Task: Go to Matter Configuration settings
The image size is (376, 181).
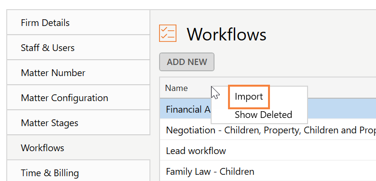Action: [x=79, y=97]
